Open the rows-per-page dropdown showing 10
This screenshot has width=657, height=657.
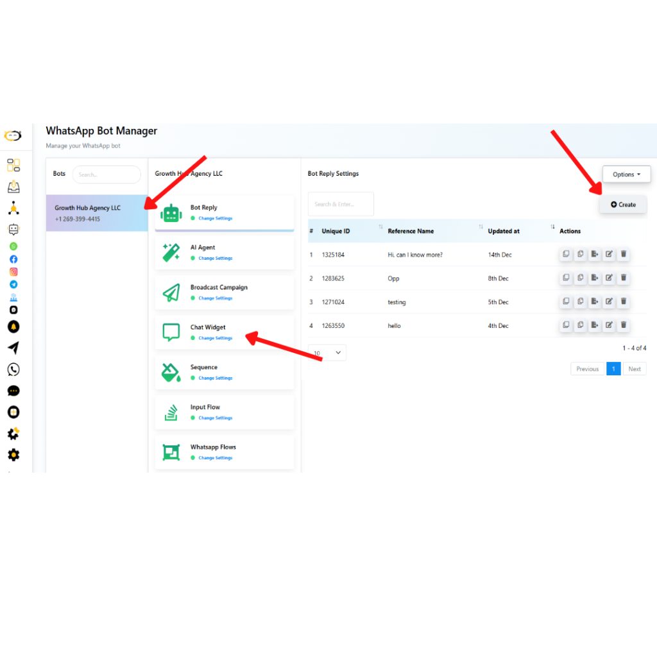pyautogui.click(x=327, y=352)
